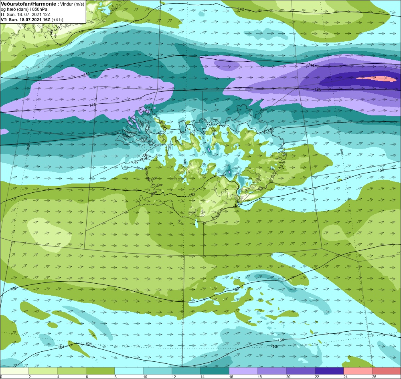Choose the dark indigo 22–24 m/s legend swatch
The width and height of the screenshot is (401, 379).
pos(329,371)
